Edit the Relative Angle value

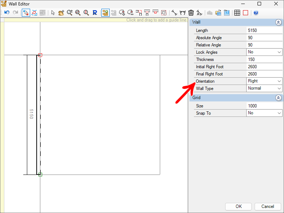point(264,45)
